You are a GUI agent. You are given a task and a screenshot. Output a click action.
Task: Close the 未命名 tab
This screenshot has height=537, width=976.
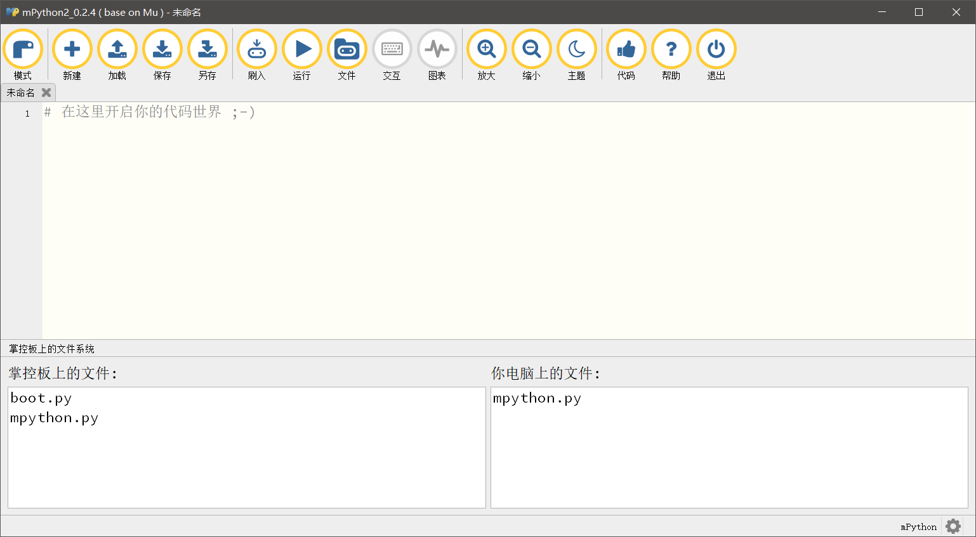46,93
